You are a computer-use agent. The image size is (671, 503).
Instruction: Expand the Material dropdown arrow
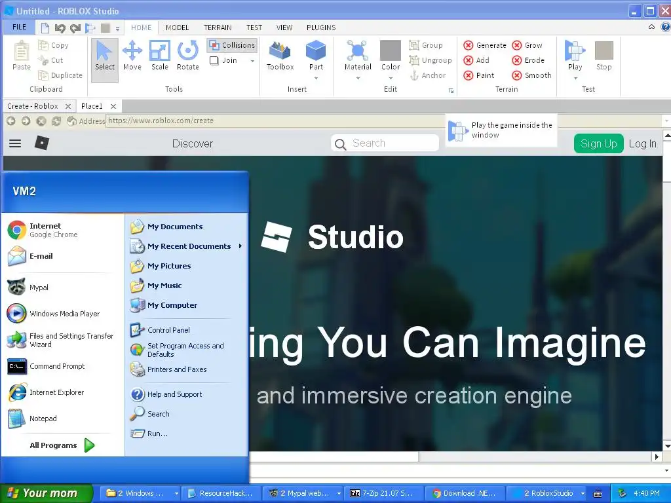coord(358,79)
